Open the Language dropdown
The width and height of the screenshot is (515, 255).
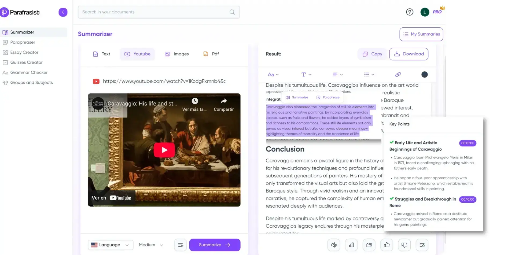point(111,245)
